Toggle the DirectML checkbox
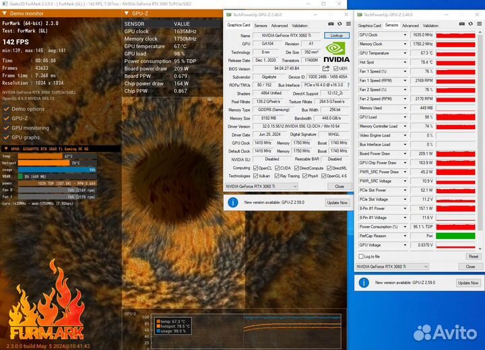This screenshot has height=350, width=485. click(329, 168)
